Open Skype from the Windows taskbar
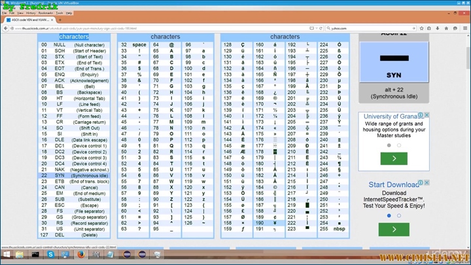 point(50,254)
